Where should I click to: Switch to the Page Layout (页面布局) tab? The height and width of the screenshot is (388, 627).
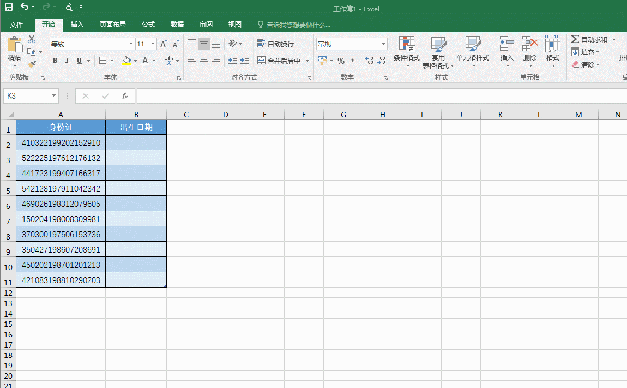click(x=113, y=25)
